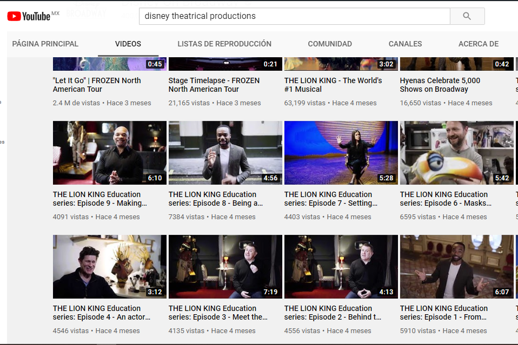The width and height of the screenshot is (518, 345).
Task: Click '4556 vistas' text
Action: pyautogui.click(x=302, y=330)
